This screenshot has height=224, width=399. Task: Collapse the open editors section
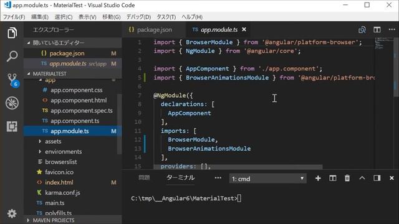tap(73, 43)
